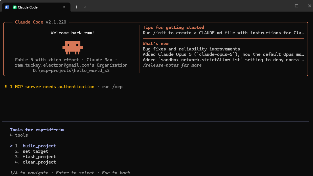
Task: Click the organization email line
Action: point(71,65)
